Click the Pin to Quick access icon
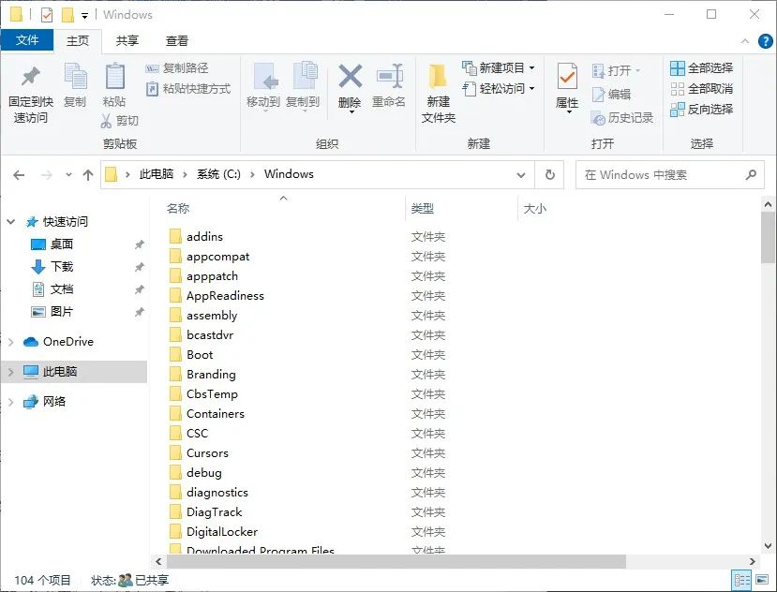 pyautogui.click(x=31, y=76)
